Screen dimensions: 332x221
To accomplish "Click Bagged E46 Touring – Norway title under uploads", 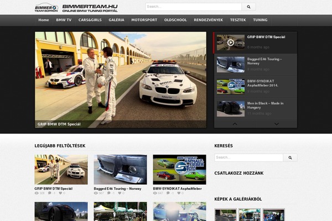I will coord(117,188).
